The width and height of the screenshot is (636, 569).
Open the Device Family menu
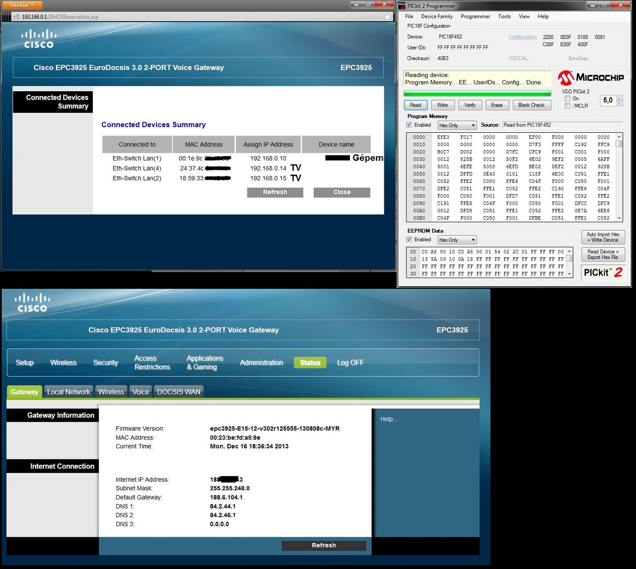tap(437, 16)
